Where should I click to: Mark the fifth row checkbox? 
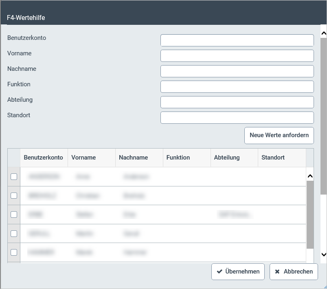[x=14, y=252]
